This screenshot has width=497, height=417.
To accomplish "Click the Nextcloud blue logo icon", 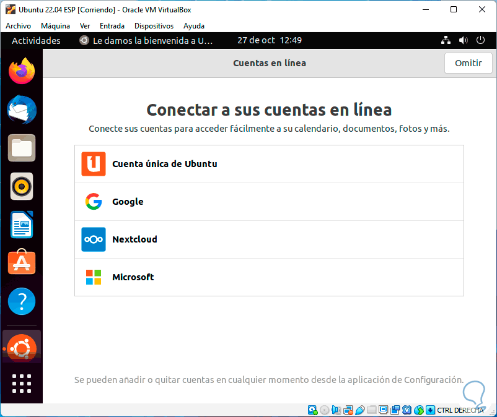I will coord(94,239).
